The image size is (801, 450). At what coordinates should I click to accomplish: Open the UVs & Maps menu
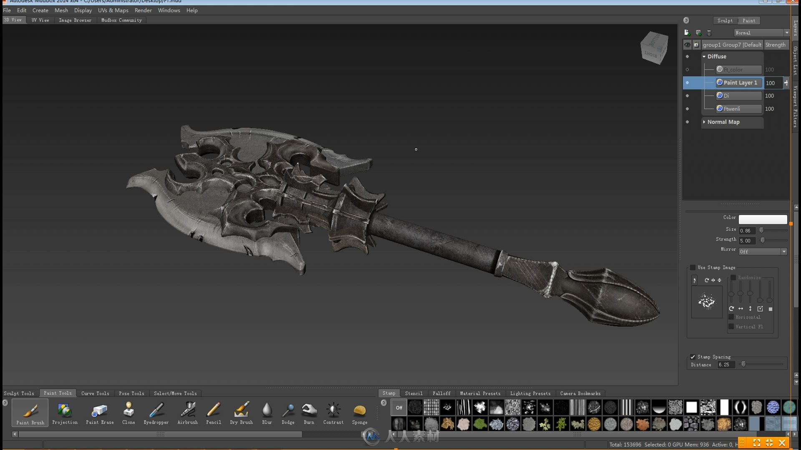pos(113,10)
